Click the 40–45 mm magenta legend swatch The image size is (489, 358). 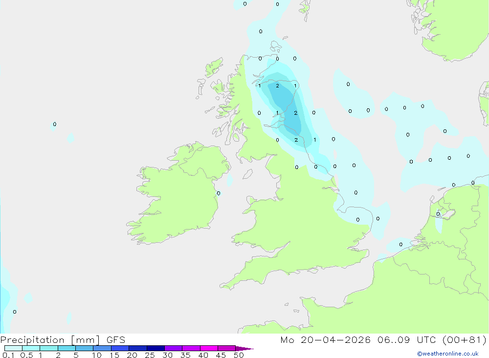[209, 348]
